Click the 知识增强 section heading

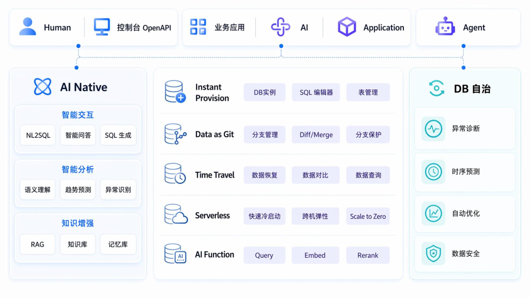point(78,223)
